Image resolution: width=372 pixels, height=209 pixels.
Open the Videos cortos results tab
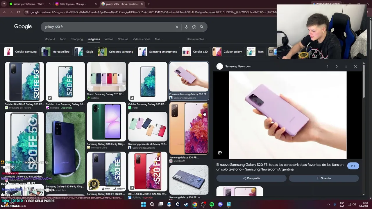(x=142, y=39)
